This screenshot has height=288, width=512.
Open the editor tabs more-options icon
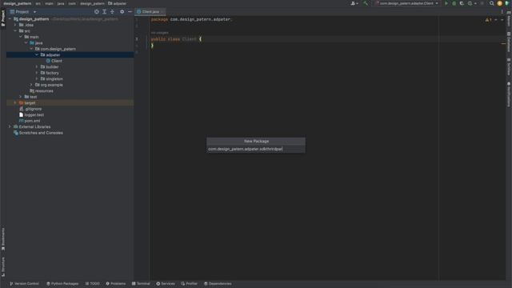(x=502, y=12)
